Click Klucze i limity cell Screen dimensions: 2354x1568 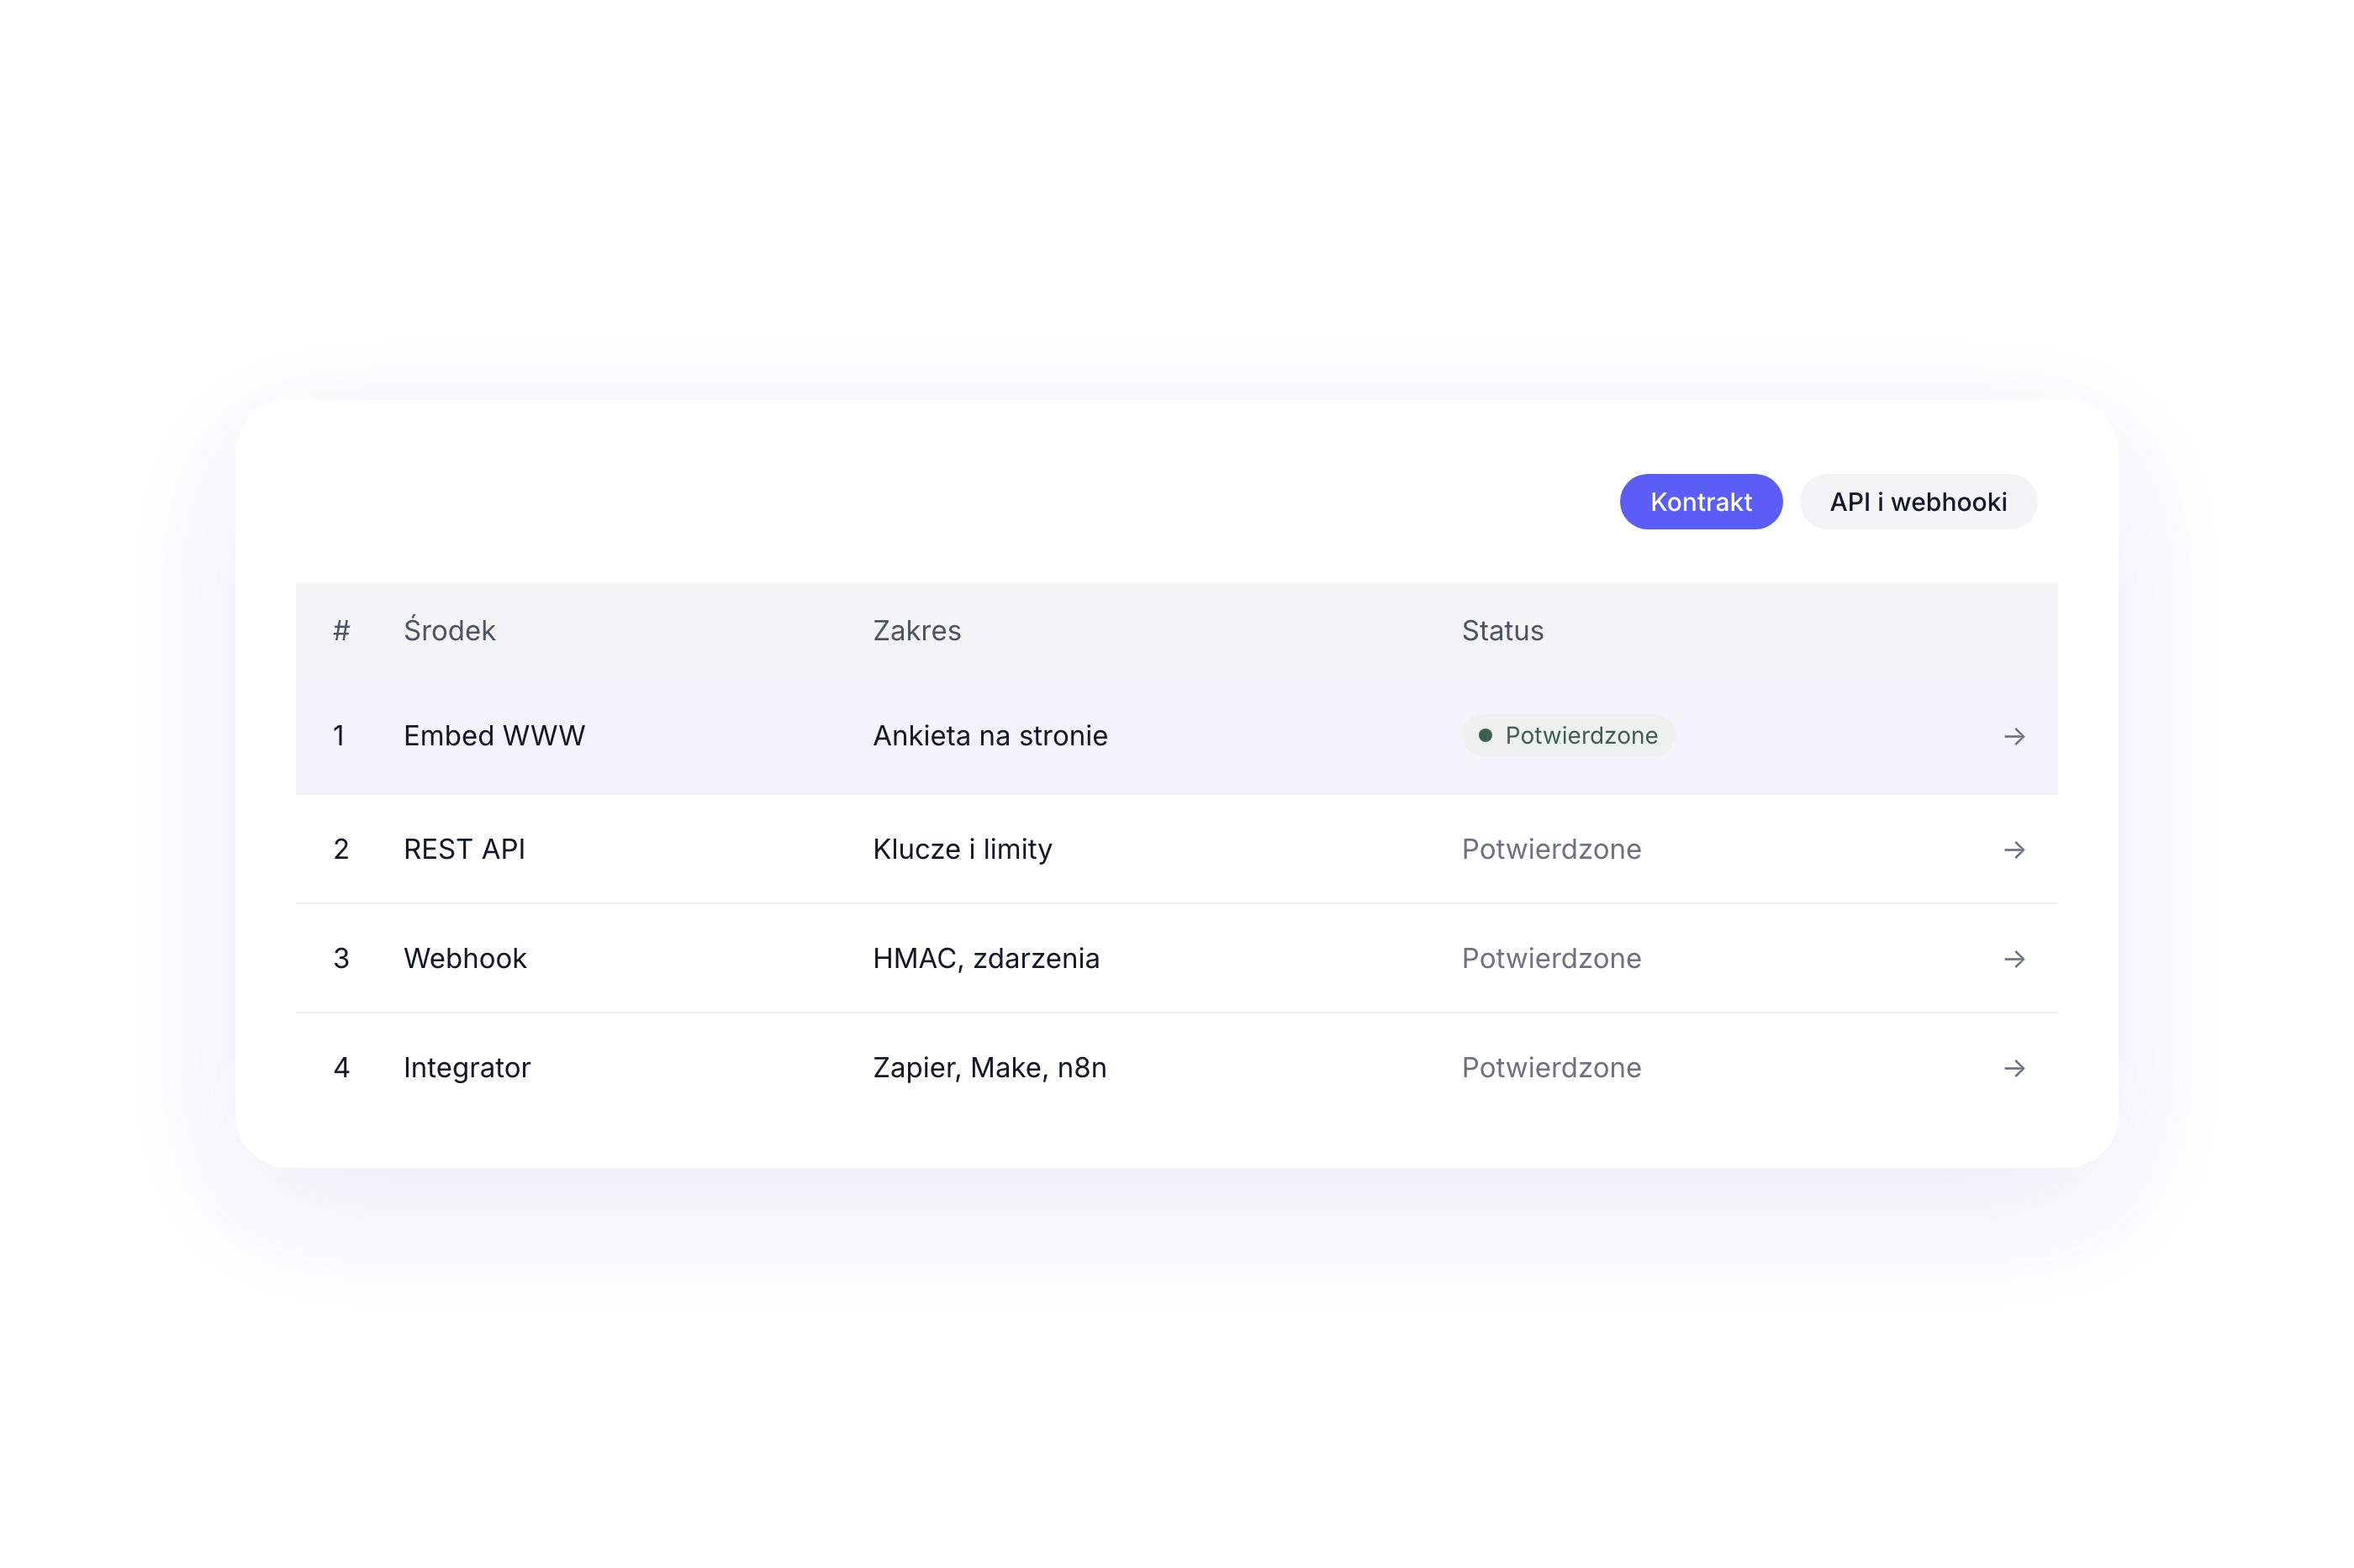click(962, 849)
